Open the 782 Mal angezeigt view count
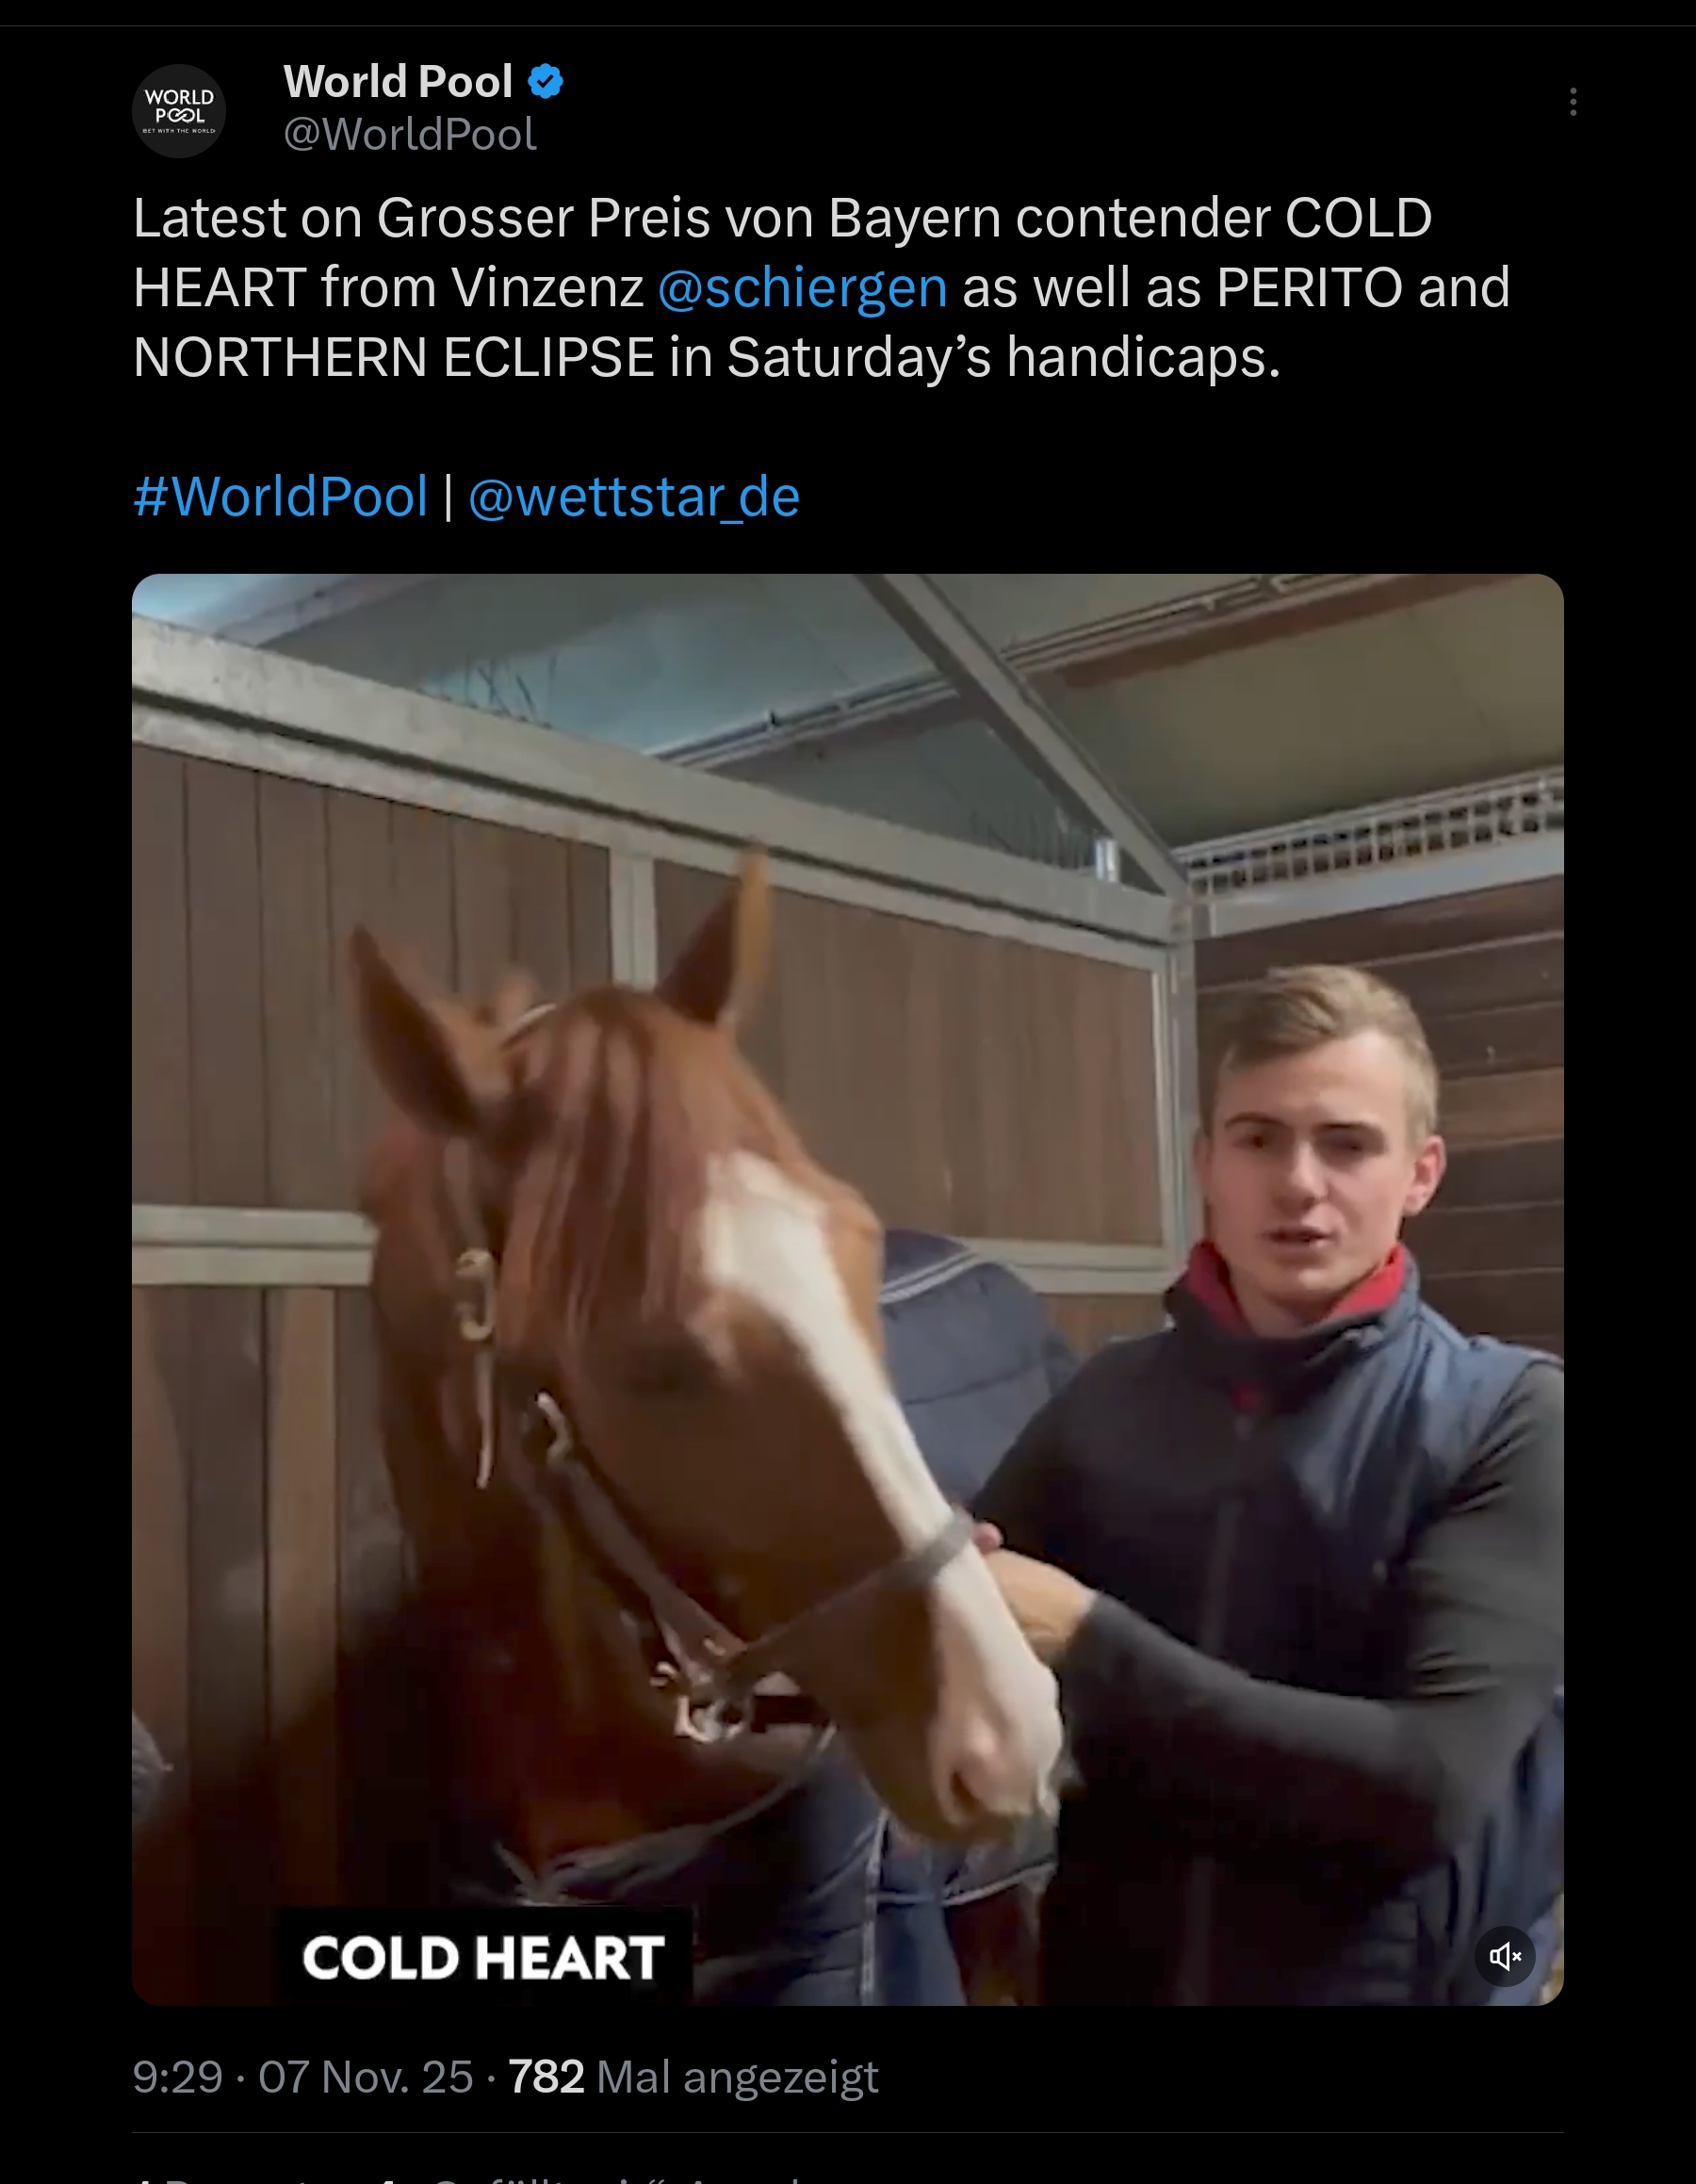The image size is (1696, 2184). (694, 2077)
